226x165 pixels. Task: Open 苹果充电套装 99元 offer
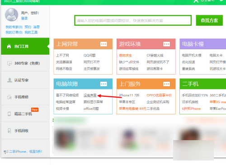coord(132,108)
